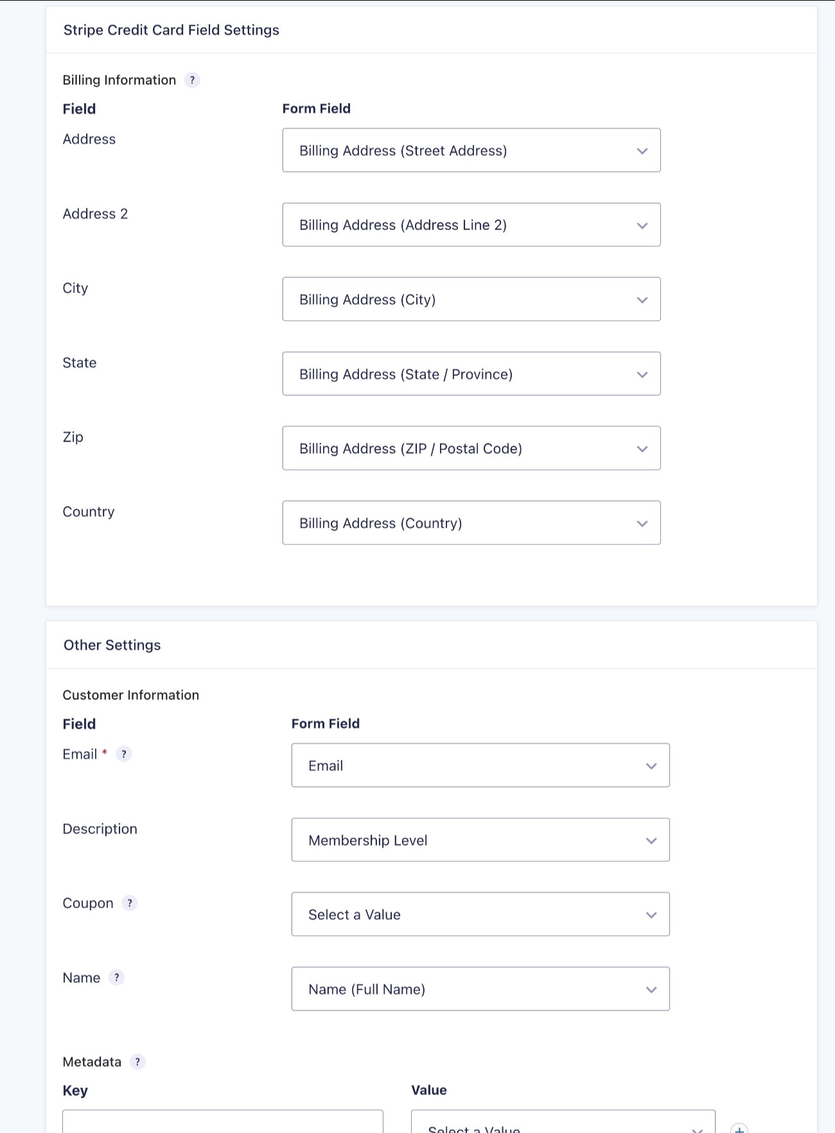This screenshot has width=835, height=1133.
Task: Click the Zip field label
Action: (x=73, y=438)
